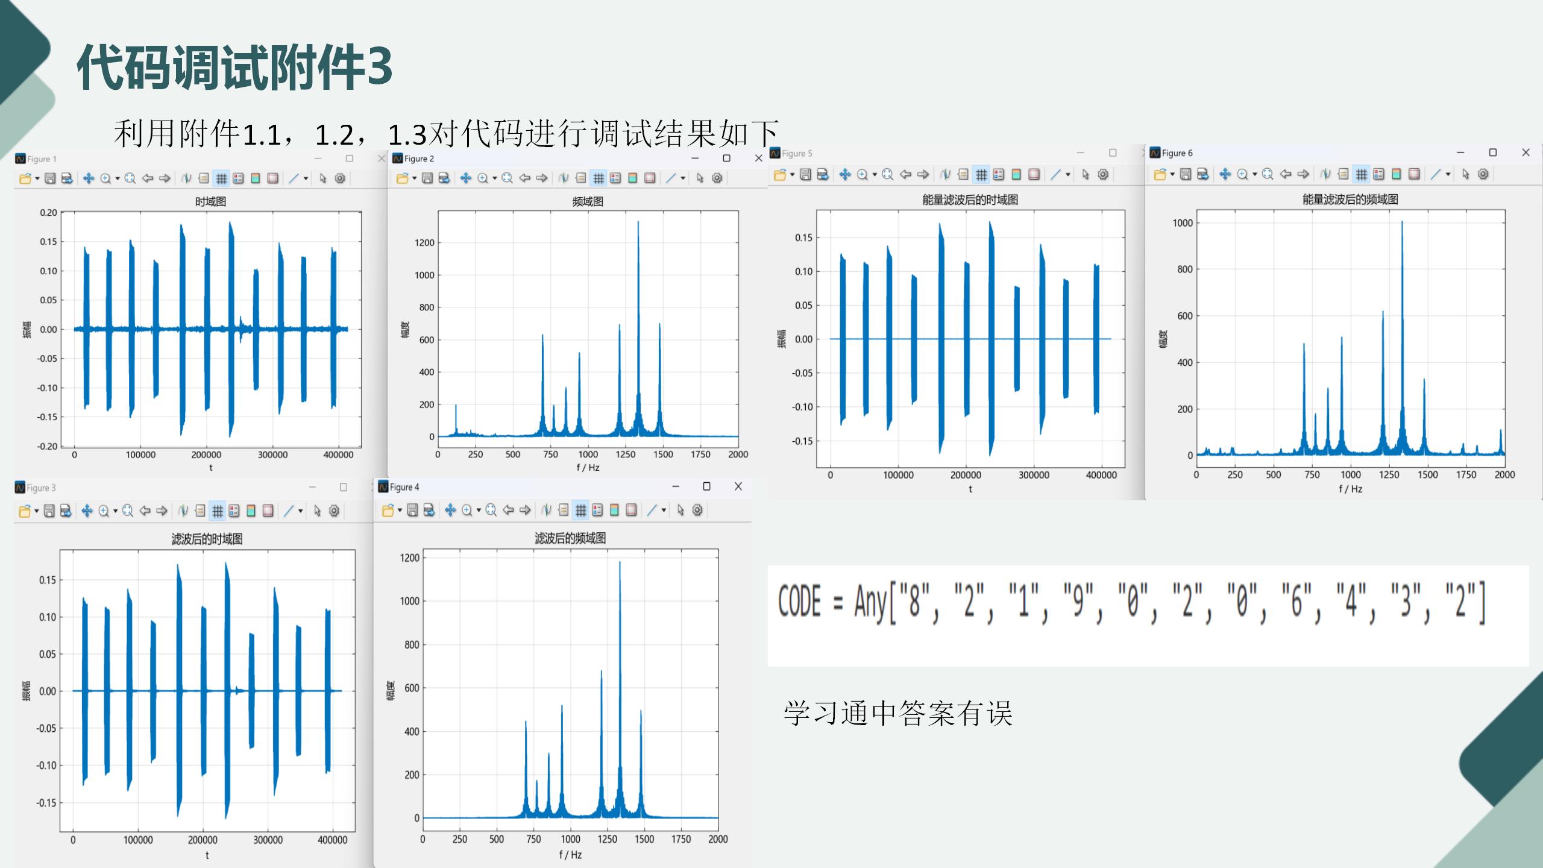This screenshot has height=868, width=1543.
Task: Open the gear settings in Figure 3
Action: (334, 511)
